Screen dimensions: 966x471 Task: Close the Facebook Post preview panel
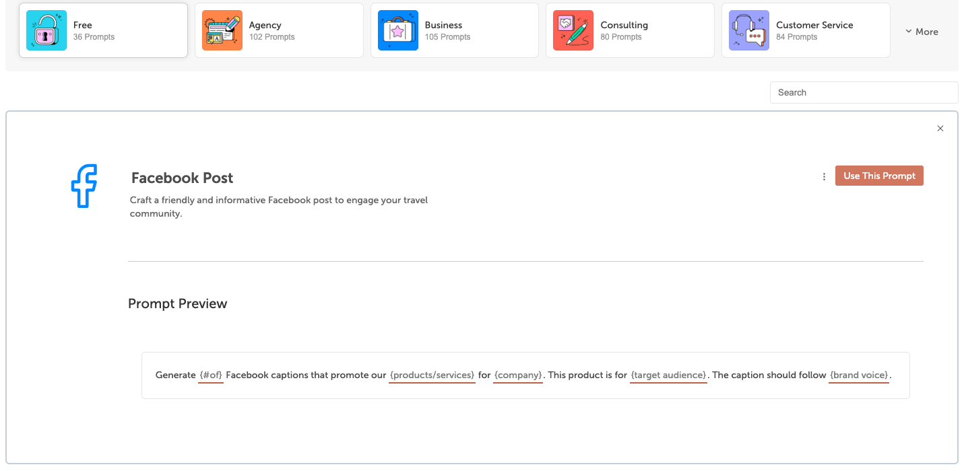point(940,129)
